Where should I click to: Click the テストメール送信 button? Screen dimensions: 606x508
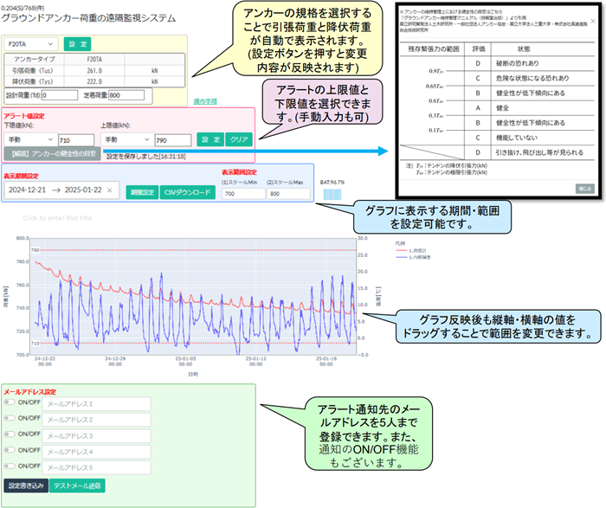click(75, 485)
